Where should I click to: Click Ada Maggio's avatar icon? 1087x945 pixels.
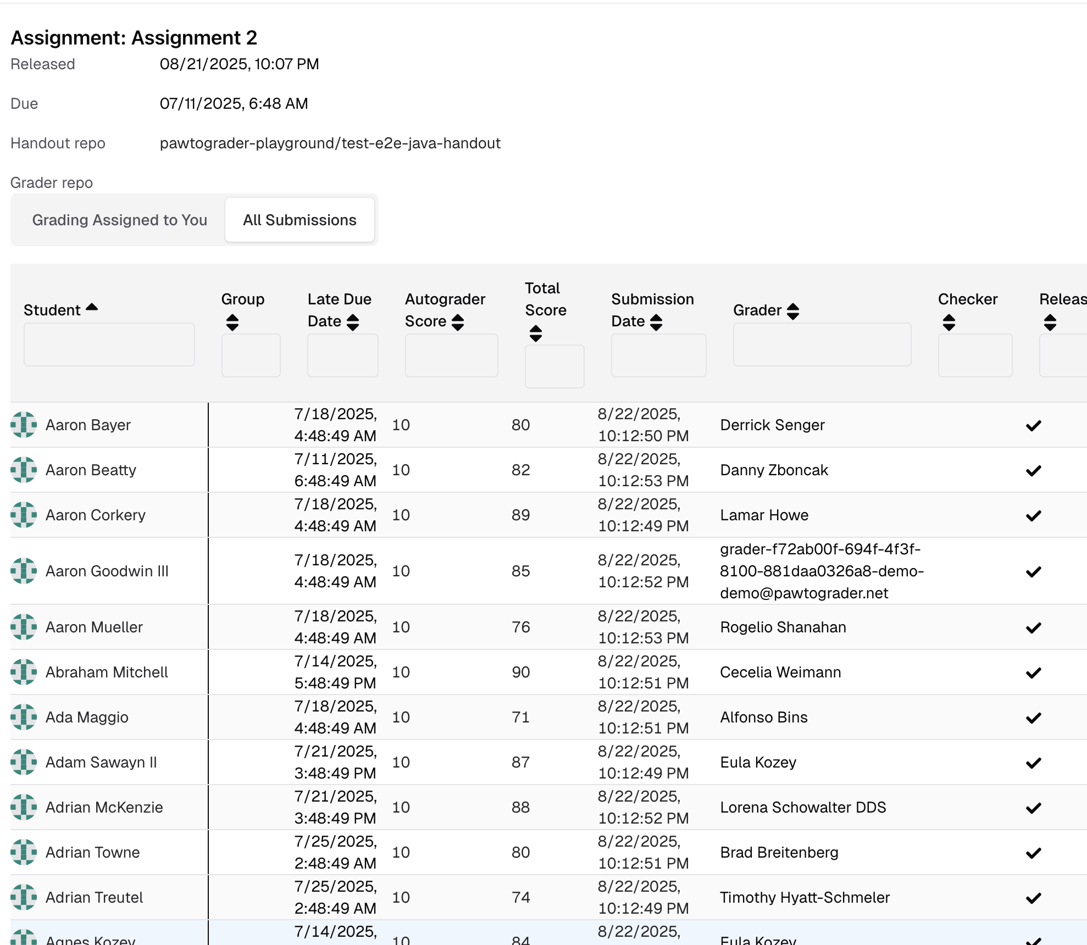[x=23, y=717]
